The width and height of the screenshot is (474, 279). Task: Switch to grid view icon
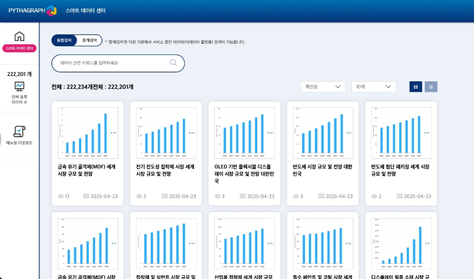[416, 87]
